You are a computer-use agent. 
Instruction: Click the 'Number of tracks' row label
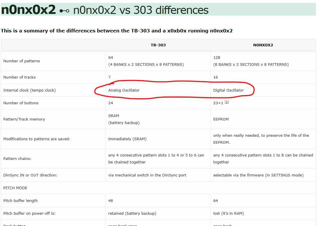point(19,77)
